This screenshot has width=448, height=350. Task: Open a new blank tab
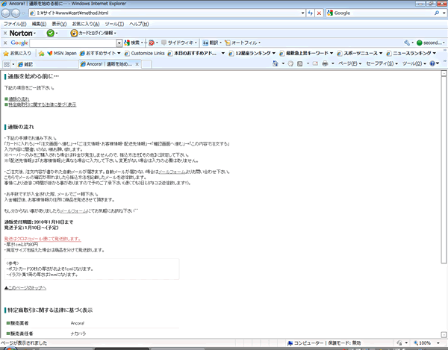[146, 64]
